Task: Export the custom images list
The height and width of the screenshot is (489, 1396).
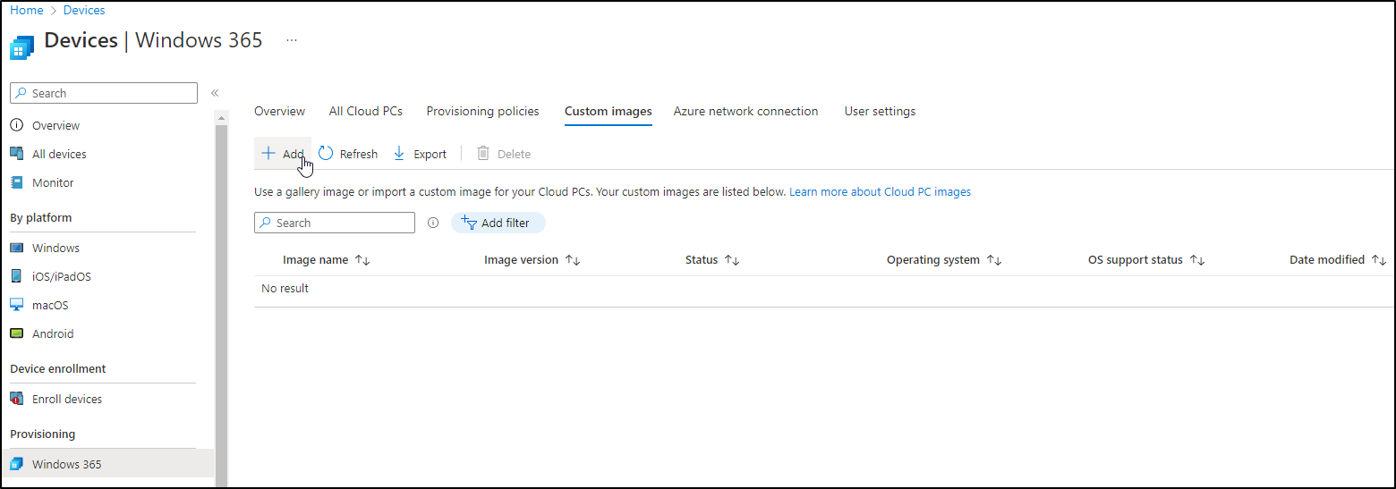Action: point(420,154)
